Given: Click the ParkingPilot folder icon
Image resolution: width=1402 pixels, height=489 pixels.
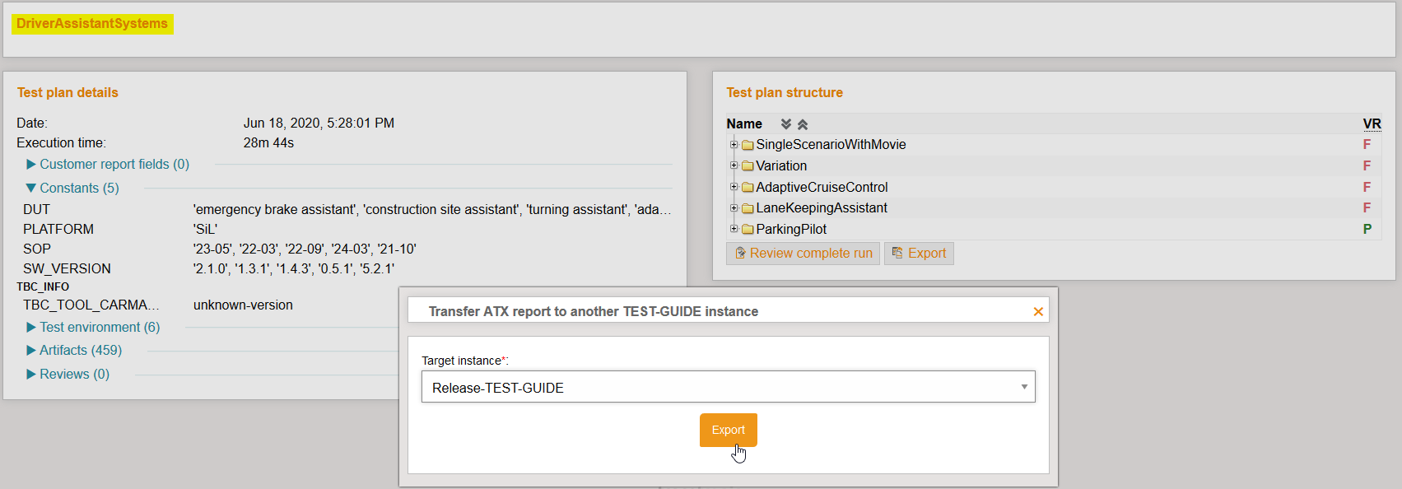Looking at the screenshot, I should pyautogui.click(x=748, y=230).
